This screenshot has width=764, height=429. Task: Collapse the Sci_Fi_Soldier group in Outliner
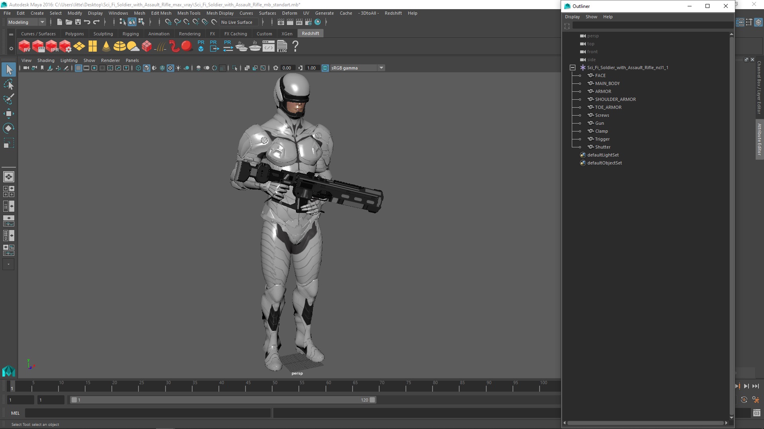tap(572, 68)
